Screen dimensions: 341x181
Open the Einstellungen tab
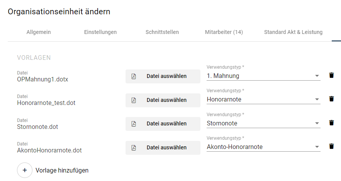pos(100,32)
